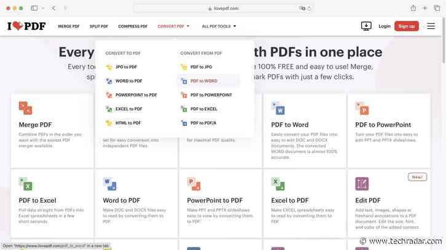
Task: Click the PDF to Excel card icon
Action: click(25, 184)
